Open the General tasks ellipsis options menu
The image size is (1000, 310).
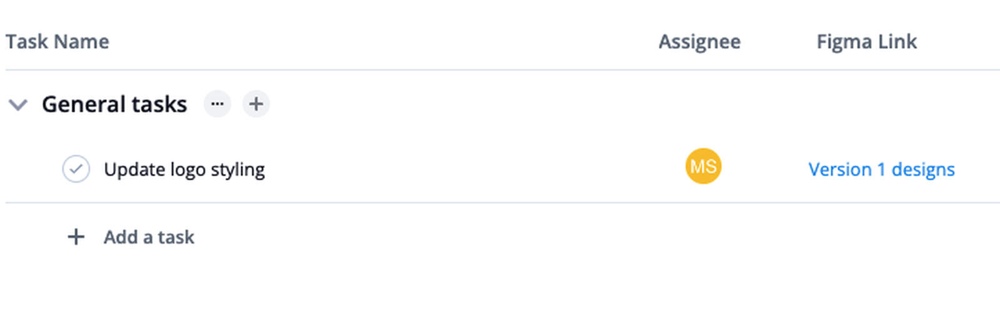217,104
